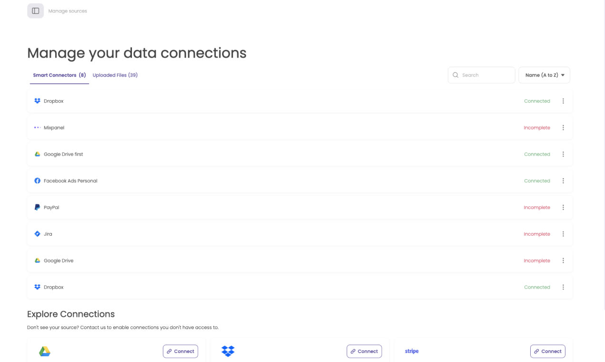Open more options for Jira connector
Screen dimensions: 605x362
[563, 234]
